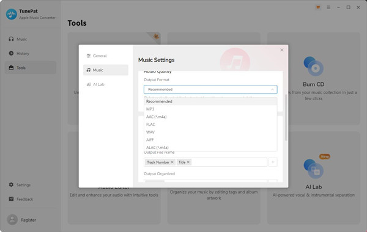The height and width of the screenshot is (232, 367).
Task: Open the AI Lab settings tab
Action: 106,84
